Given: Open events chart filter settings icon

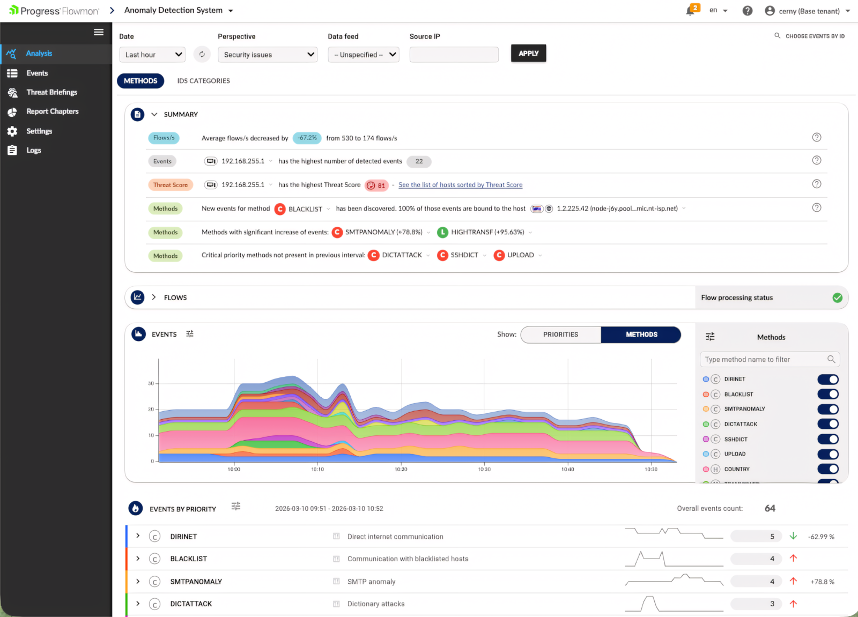Looking at the screenshot, I should [190, 334].
